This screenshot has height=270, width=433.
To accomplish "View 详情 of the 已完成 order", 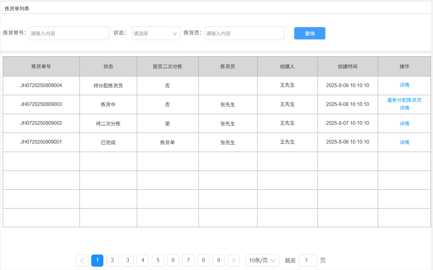I will pyautogui.click(x=404, y=142).
